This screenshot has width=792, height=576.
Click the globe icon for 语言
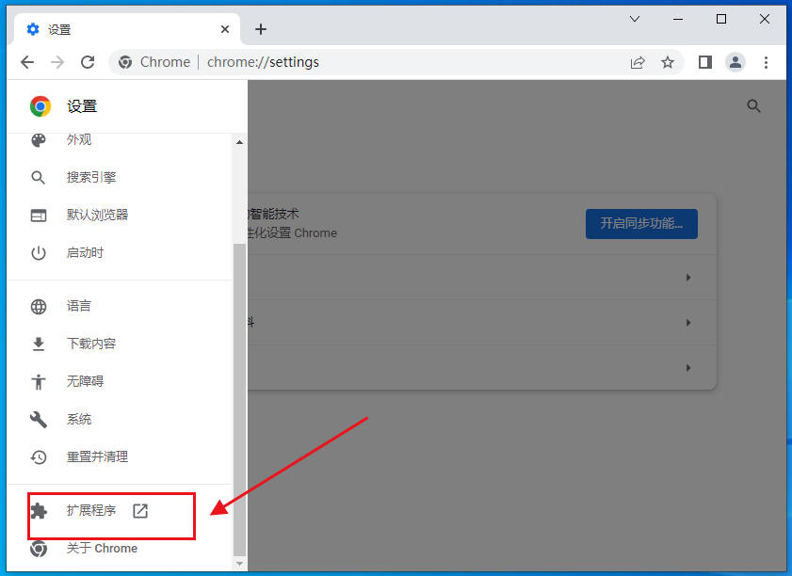pyautogui.click(x=39, y=307)
